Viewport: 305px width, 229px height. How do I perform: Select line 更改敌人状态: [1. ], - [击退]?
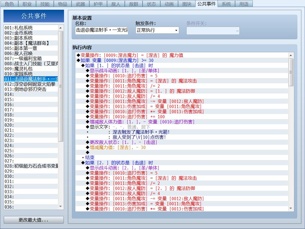pyautogui.click(x=182, y=142)
